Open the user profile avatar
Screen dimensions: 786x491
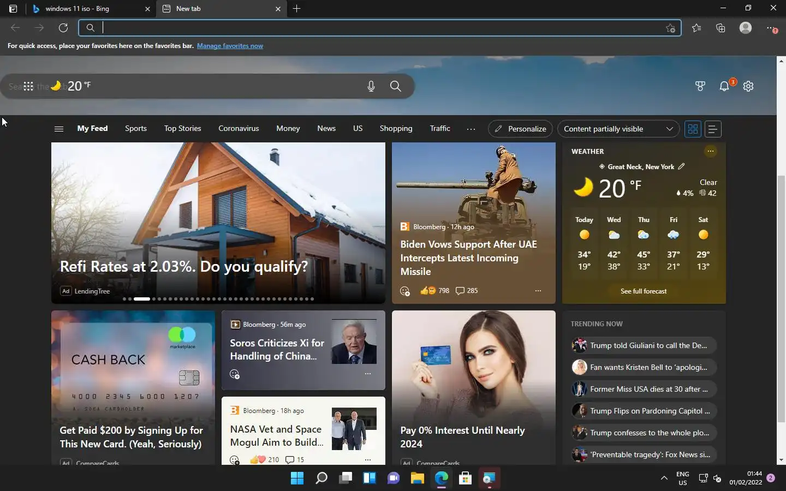click(x=746, y=28)
